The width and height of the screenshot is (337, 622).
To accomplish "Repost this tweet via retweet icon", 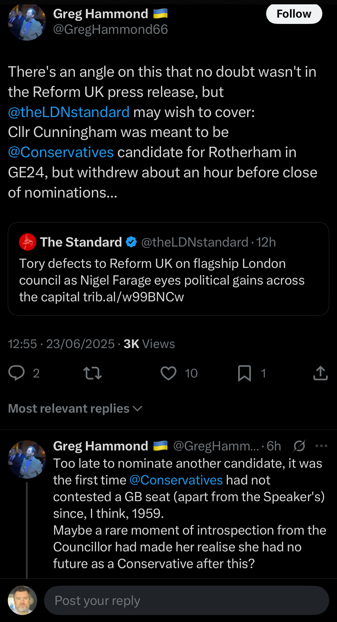I will (92, 373).
